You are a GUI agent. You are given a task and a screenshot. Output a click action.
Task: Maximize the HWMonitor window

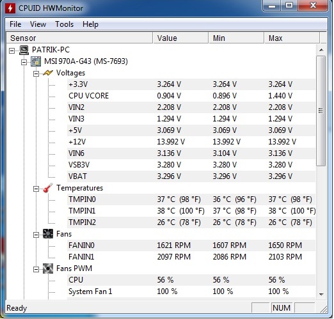[x=289, y=5]
